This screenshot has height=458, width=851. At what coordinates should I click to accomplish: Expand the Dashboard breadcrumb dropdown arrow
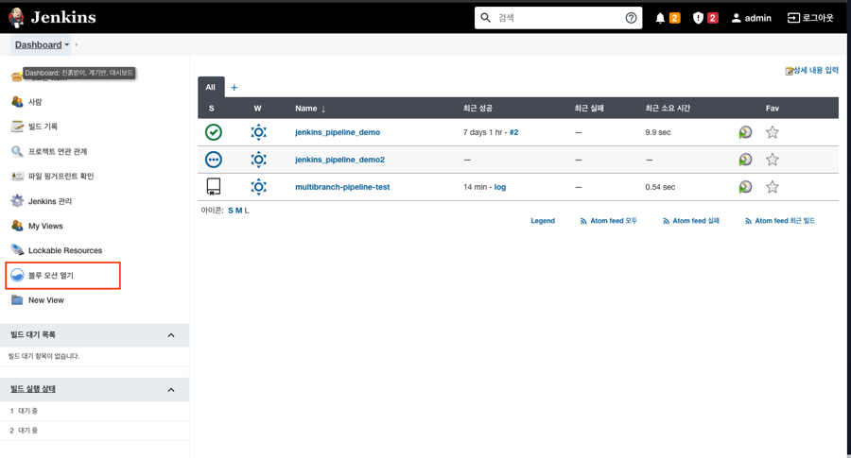point(67,45)
